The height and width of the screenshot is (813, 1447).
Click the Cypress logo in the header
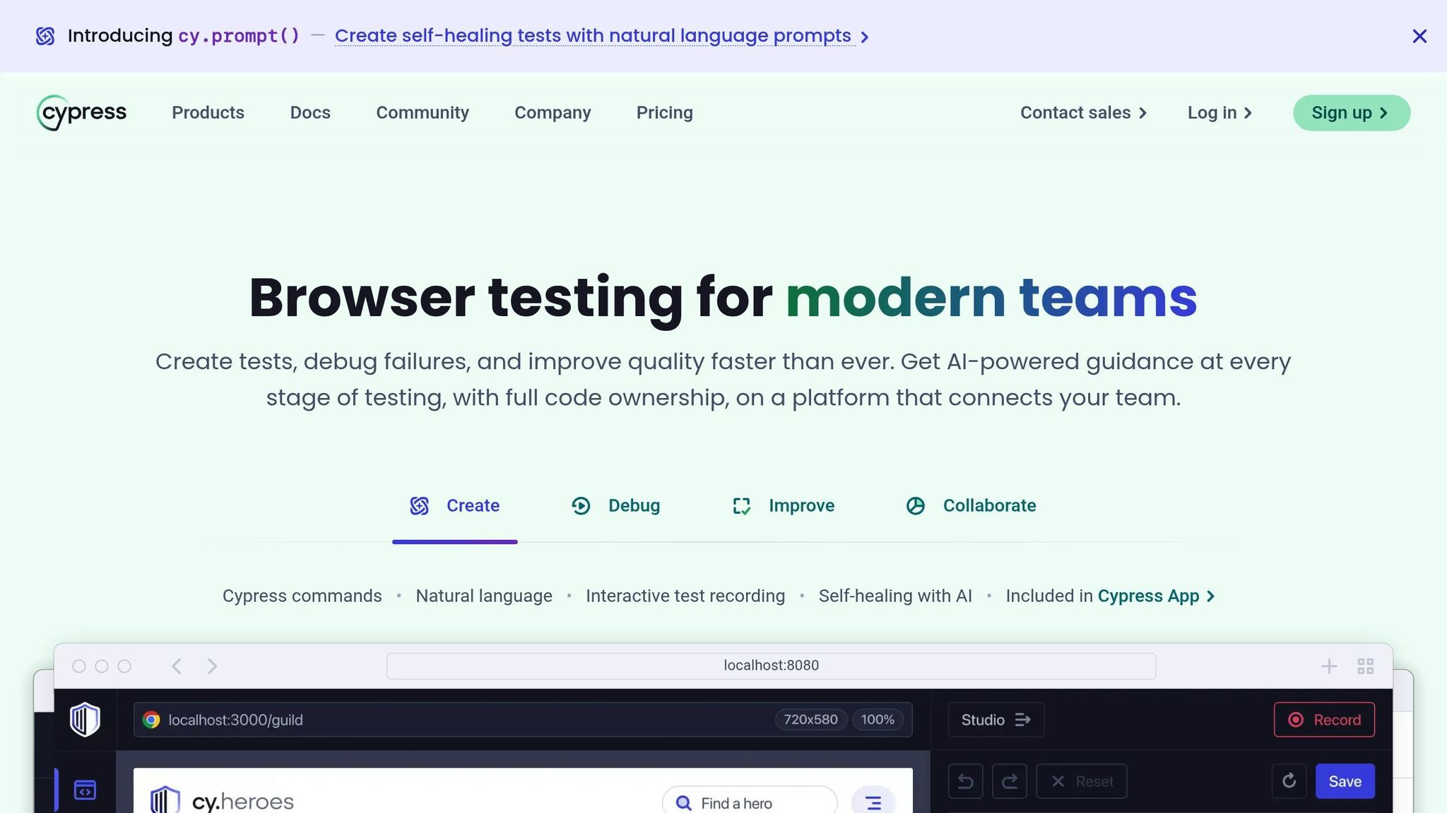[x=81, y=113]
